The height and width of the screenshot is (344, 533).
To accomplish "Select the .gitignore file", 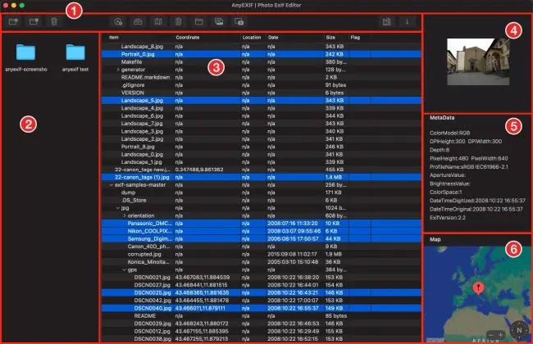I will click(261, 85).
